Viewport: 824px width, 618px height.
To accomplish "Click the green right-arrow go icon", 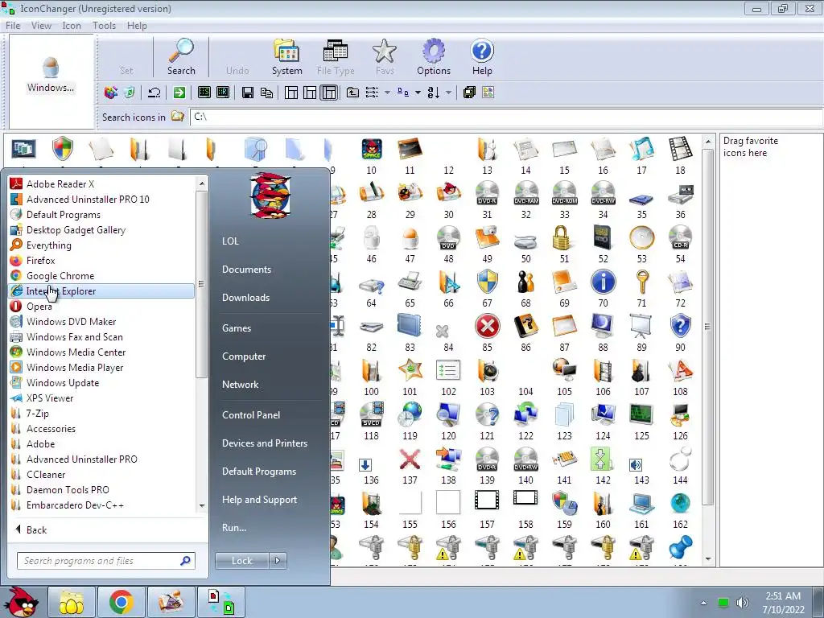I will coord(179,93).
